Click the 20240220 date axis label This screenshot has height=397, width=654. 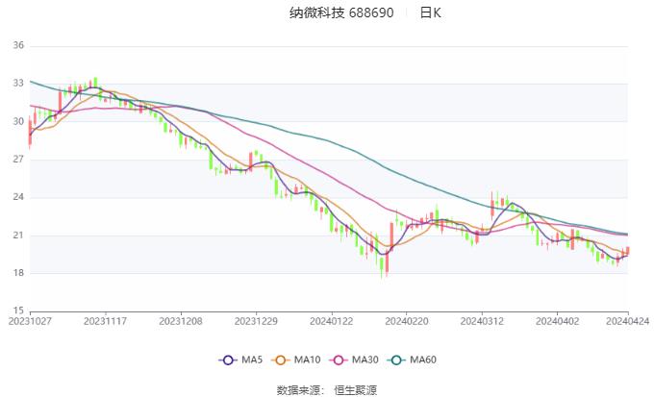coord(406,321)
